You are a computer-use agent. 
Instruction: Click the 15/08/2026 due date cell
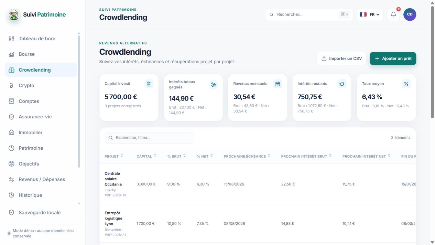(x=234, y=184)
